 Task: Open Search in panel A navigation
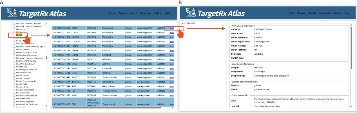[133, 13]
